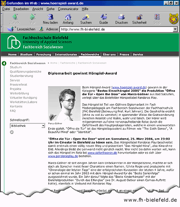Viewport: 180px width, 207px height.
Task: Open Studienberatung sidebar link
Action: tap(21, 76)
